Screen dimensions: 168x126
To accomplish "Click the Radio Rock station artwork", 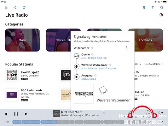I will (66, 75).
